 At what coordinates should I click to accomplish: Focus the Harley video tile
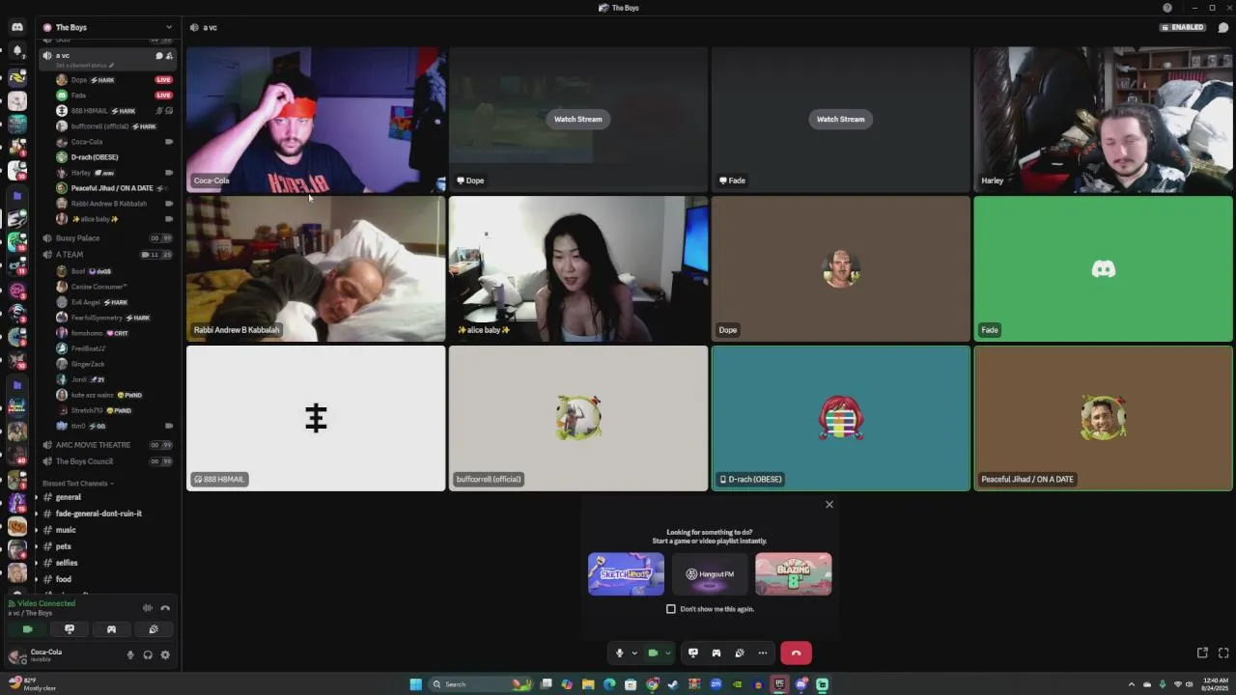pyautogui.click(x=1103, y=120)
